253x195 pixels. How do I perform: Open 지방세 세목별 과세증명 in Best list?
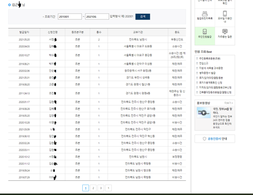tap(211, 68)
